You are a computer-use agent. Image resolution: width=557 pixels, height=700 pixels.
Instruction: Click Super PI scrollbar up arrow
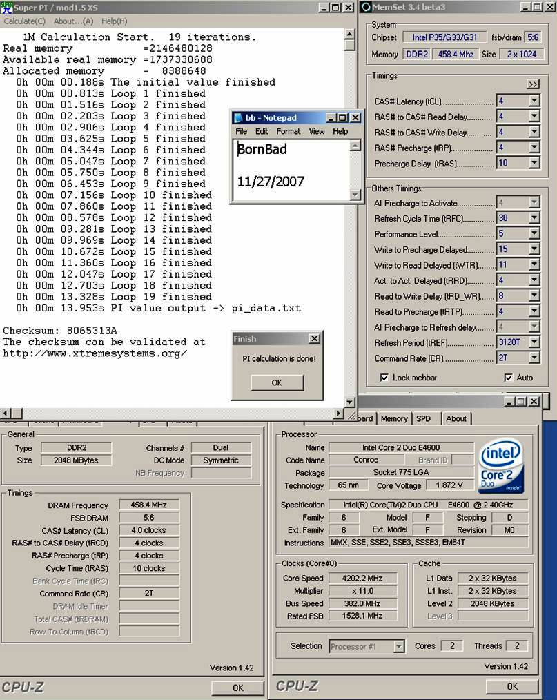[x=350, y=34]
